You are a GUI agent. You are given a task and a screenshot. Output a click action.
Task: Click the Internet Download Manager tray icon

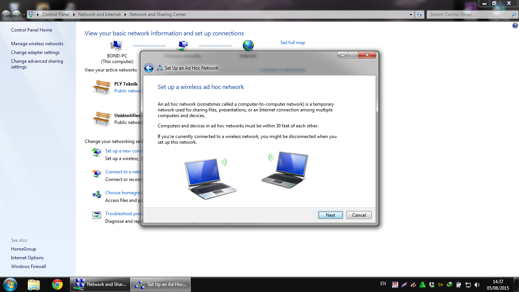coord(450,284)
